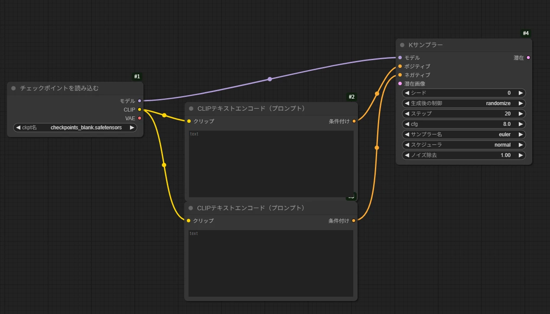Click the ポジティブ input port on Kサンプラー

[x=400, y=66]
